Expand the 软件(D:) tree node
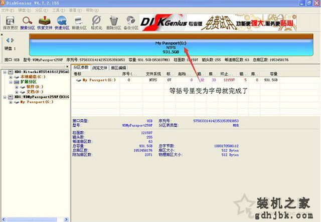This screenshot has width=321, height=222. [17, 87]
